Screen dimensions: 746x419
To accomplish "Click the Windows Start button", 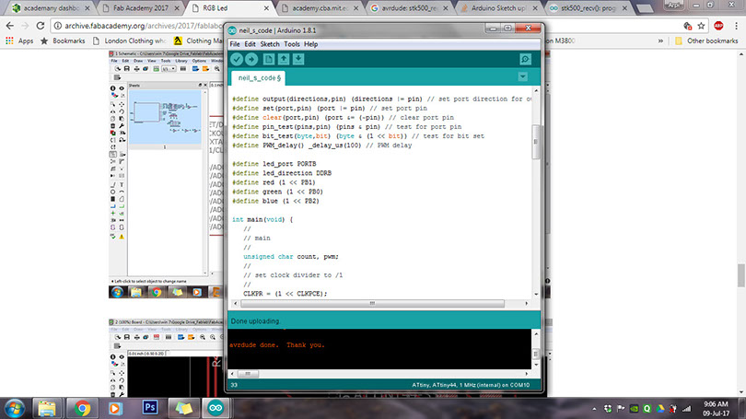I will 14,409.
